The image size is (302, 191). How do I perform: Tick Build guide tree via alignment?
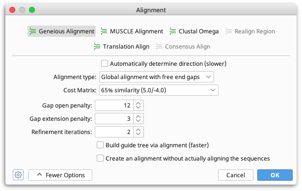click(100, 145)
